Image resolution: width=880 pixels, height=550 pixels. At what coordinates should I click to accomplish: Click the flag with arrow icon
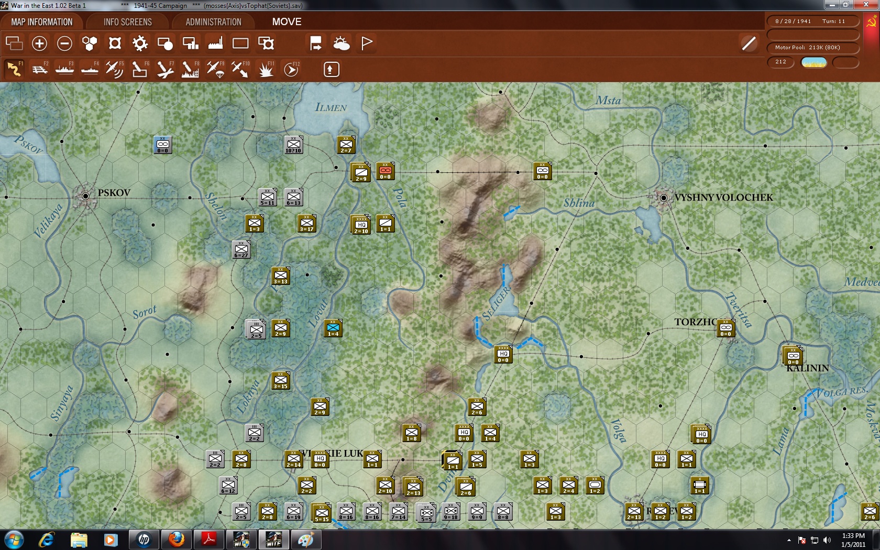[x=316, y=43]
